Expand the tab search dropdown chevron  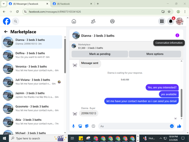pos(4,4)
